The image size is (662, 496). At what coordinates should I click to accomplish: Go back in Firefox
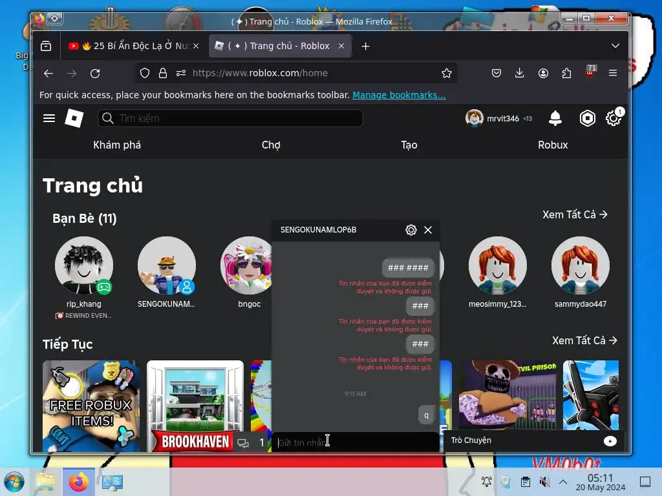click(x=48, y=74)
